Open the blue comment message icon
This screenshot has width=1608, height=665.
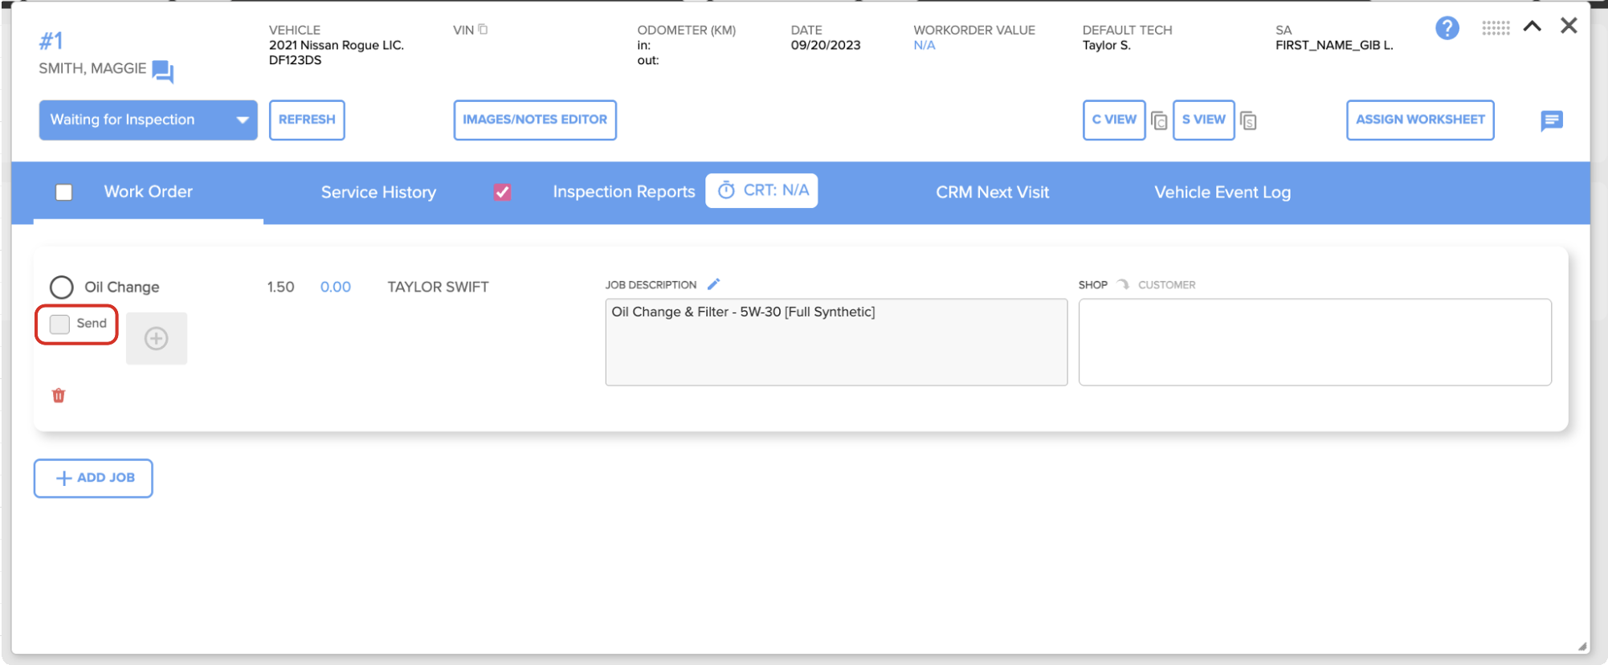coord(1551,120)
